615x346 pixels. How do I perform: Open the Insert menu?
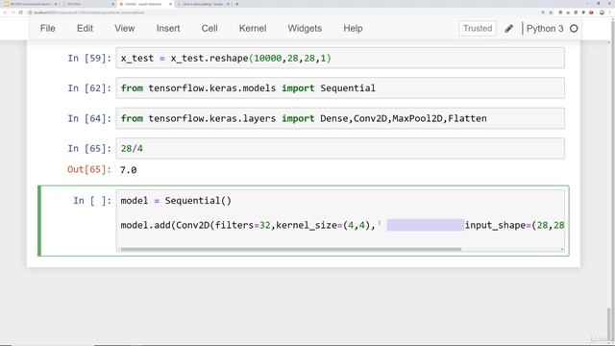click(x=168, y=29)
